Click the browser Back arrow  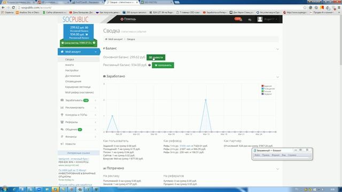(3, 7)
